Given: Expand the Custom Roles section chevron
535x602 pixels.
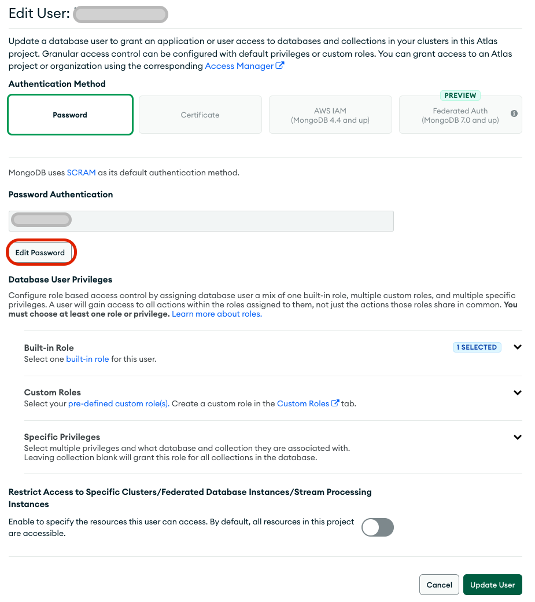Looking at the screenshot, I should coord(517,392).
